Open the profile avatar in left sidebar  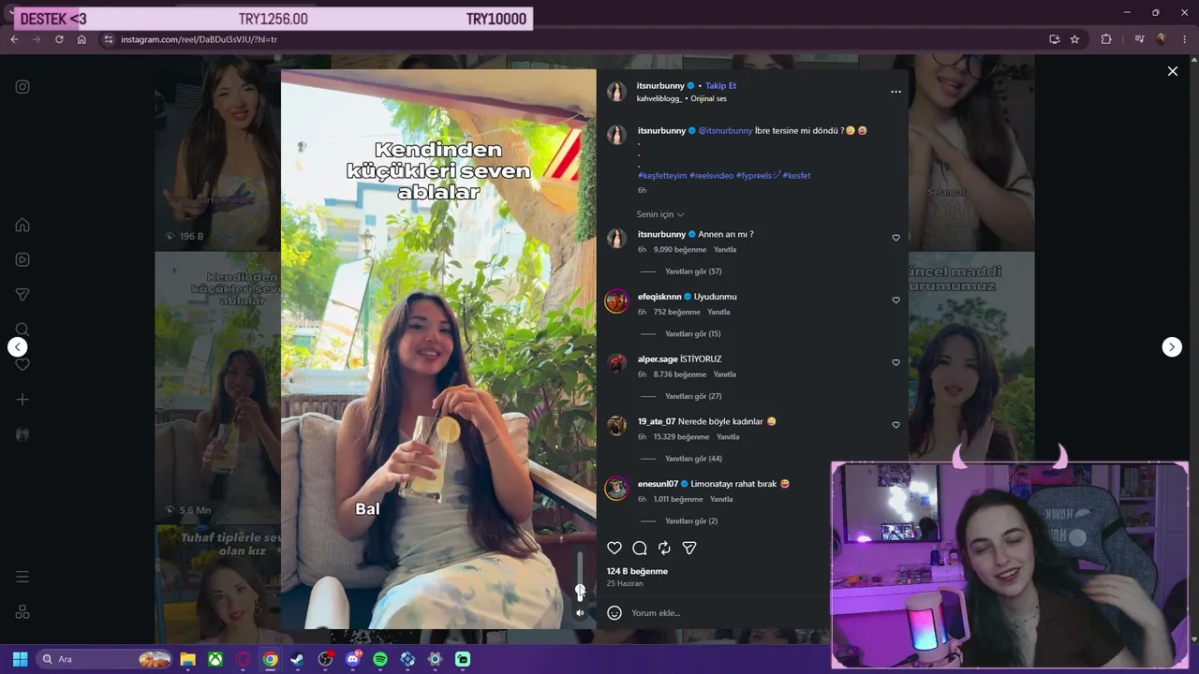pyautogui.click(x=22, y=434)
